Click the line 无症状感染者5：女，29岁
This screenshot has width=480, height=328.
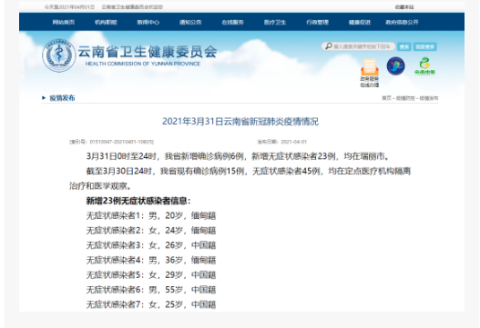151,275
